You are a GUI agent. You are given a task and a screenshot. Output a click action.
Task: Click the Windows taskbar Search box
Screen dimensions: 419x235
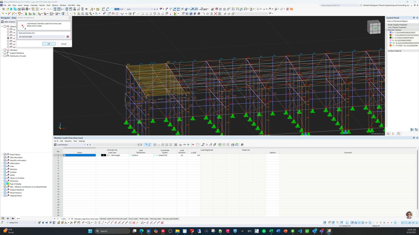point(112,231)
